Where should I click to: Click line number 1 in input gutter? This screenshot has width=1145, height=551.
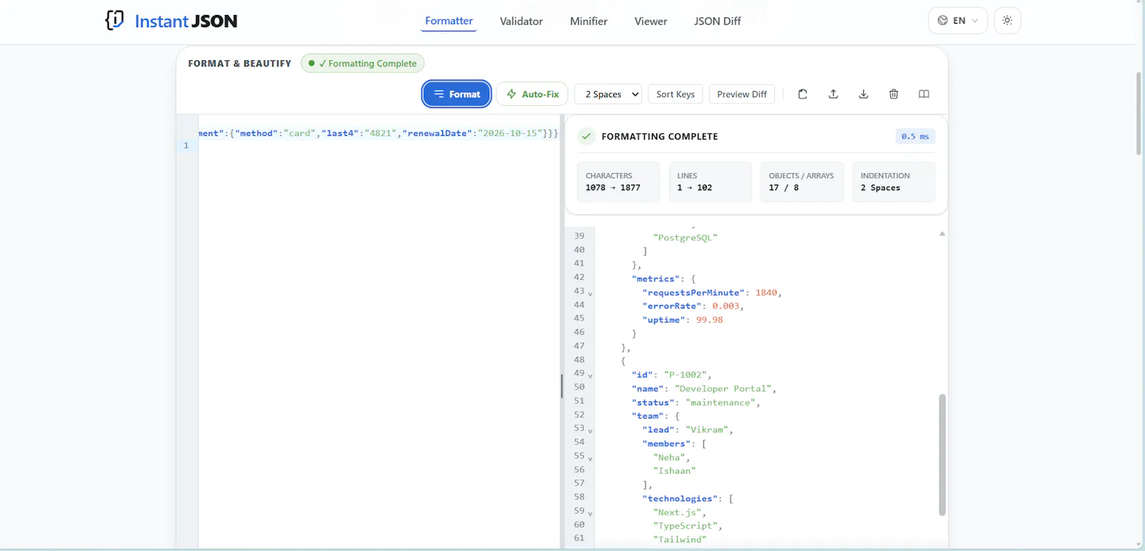186,145
